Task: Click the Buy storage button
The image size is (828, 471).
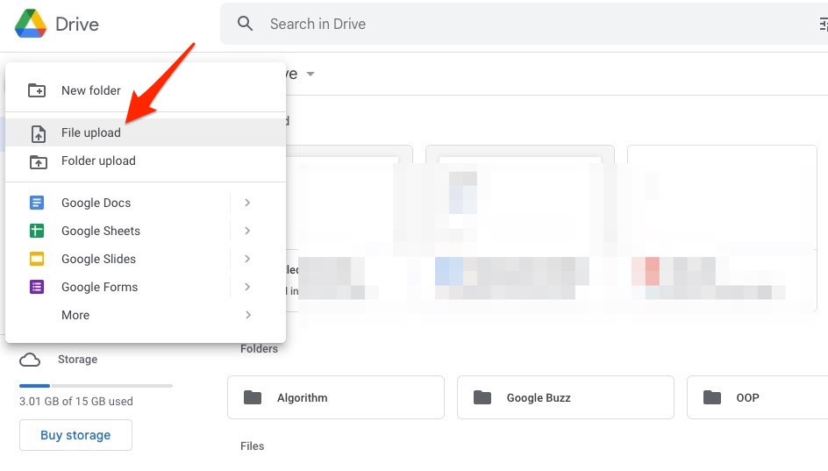Action: tap(75, 435)
